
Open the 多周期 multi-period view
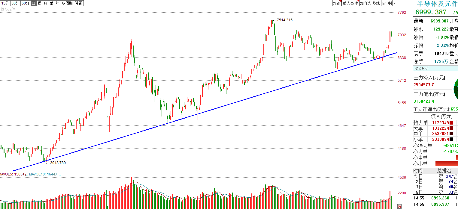click(67, 3)
